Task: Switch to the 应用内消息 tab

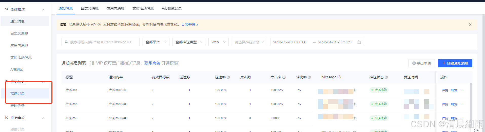Action: click(x=115, y=8)
